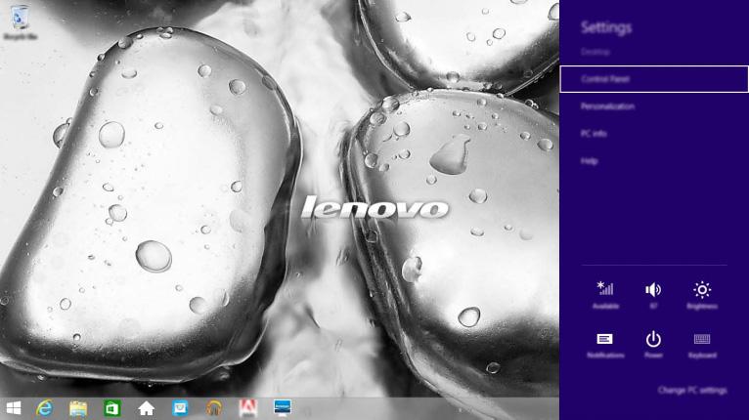The image size is (749, 420).
Task: Click the Windows Start button
Action: coord(14,408)
